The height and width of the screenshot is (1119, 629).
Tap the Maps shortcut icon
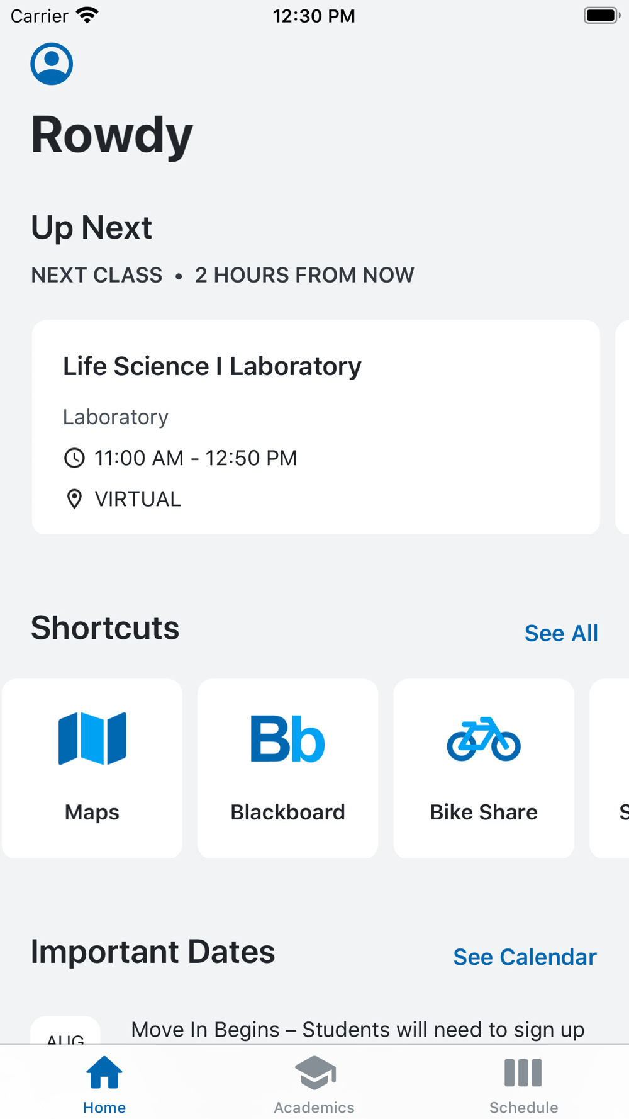pyautogui.click(x=92, y=738)
